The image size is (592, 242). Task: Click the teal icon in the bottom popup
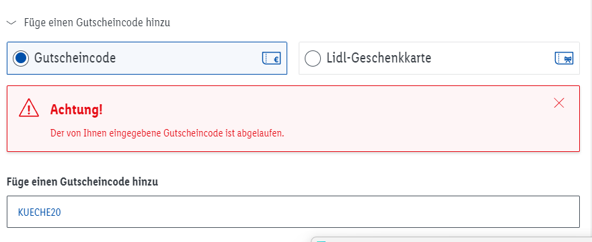(x=321, y=241)
